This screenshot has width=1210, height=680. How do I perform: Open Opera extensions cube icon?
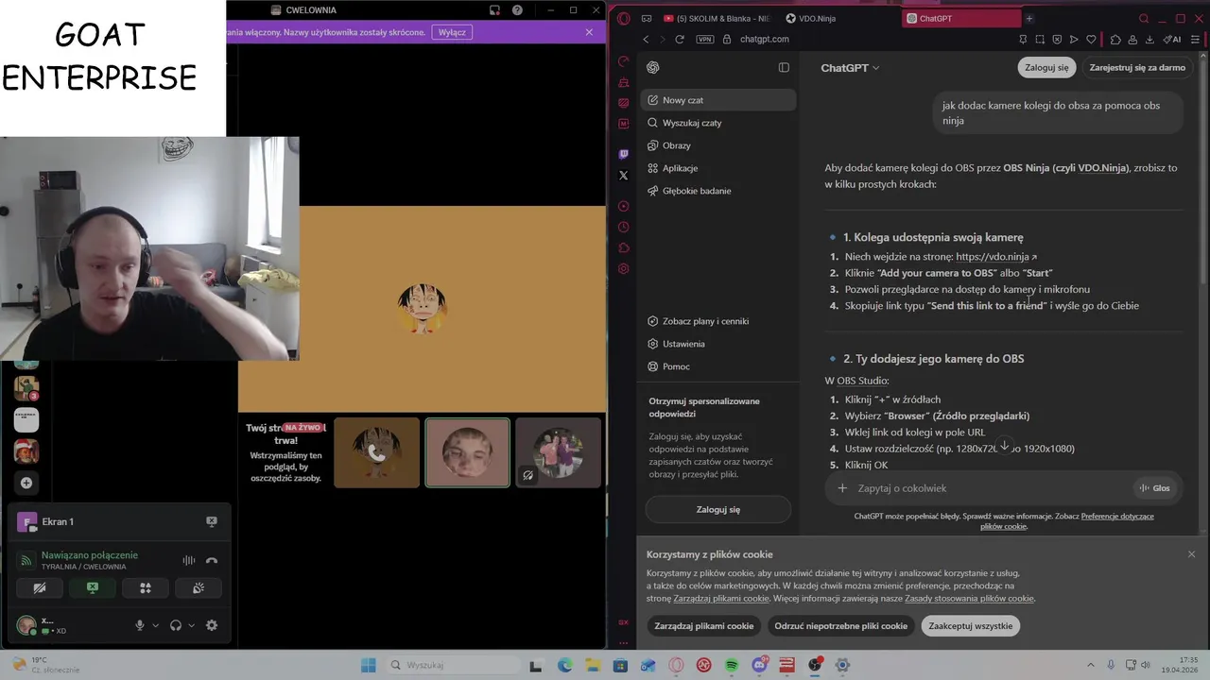coord(1115,39)
